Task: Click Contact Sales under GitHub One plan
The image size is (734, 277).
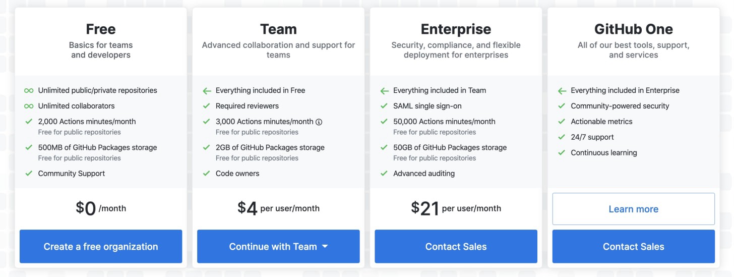Action: pos(633,246)
